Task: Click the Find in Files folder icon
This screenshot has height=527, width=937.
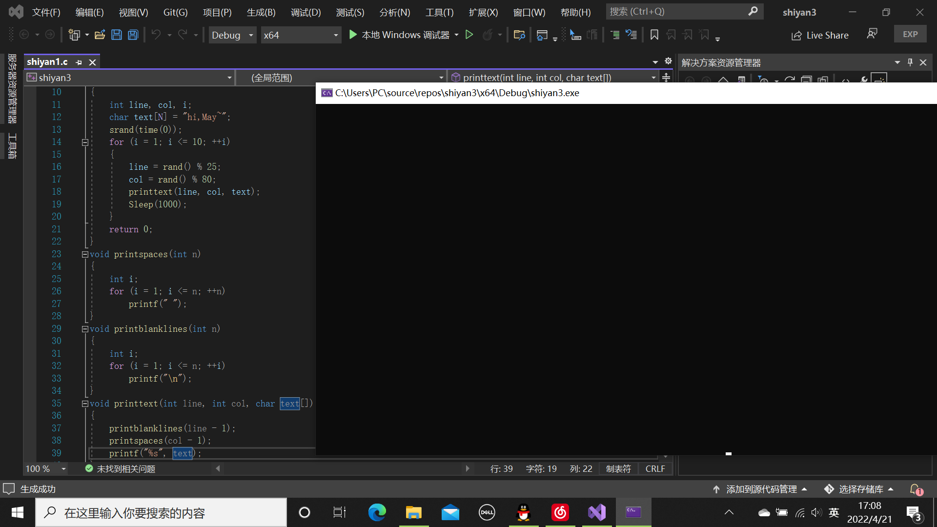Action: tap(519, 35)
